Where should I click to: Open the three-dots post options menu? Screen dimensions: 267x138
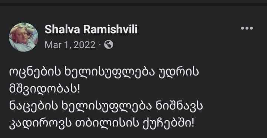click(x=247, y=28)
